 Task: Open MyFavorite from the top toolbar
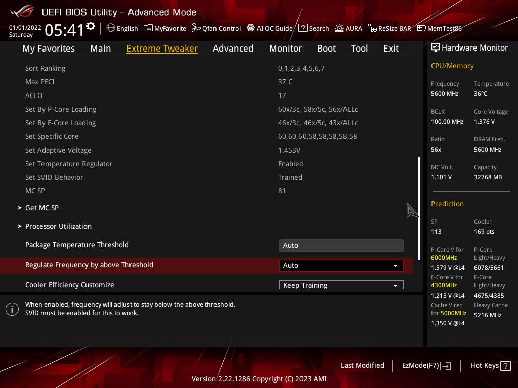click(x=170, y=28)
